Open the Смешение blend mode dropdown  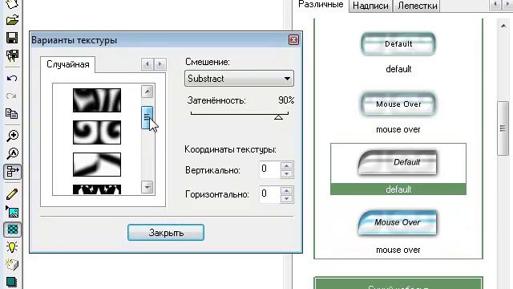coord(239,79)
